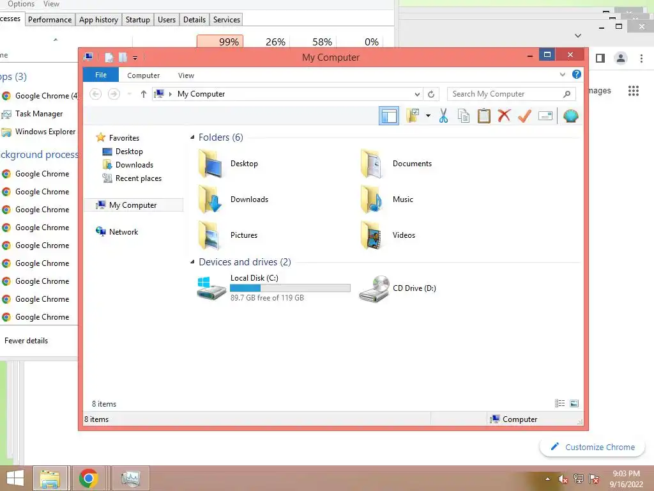Collapse the Folders (6) group

(x=192, y=137)
